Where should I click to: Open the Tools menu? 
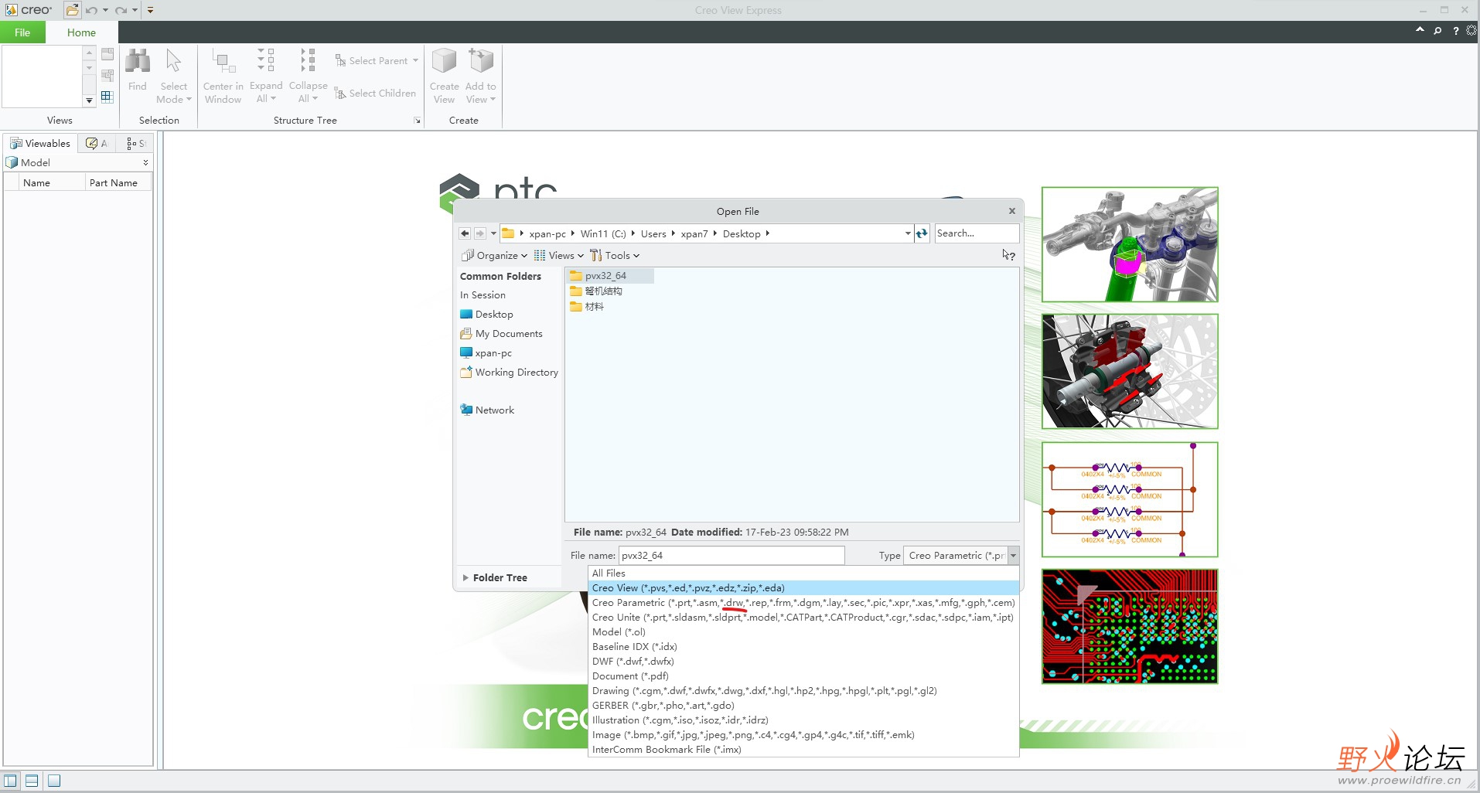615,256
